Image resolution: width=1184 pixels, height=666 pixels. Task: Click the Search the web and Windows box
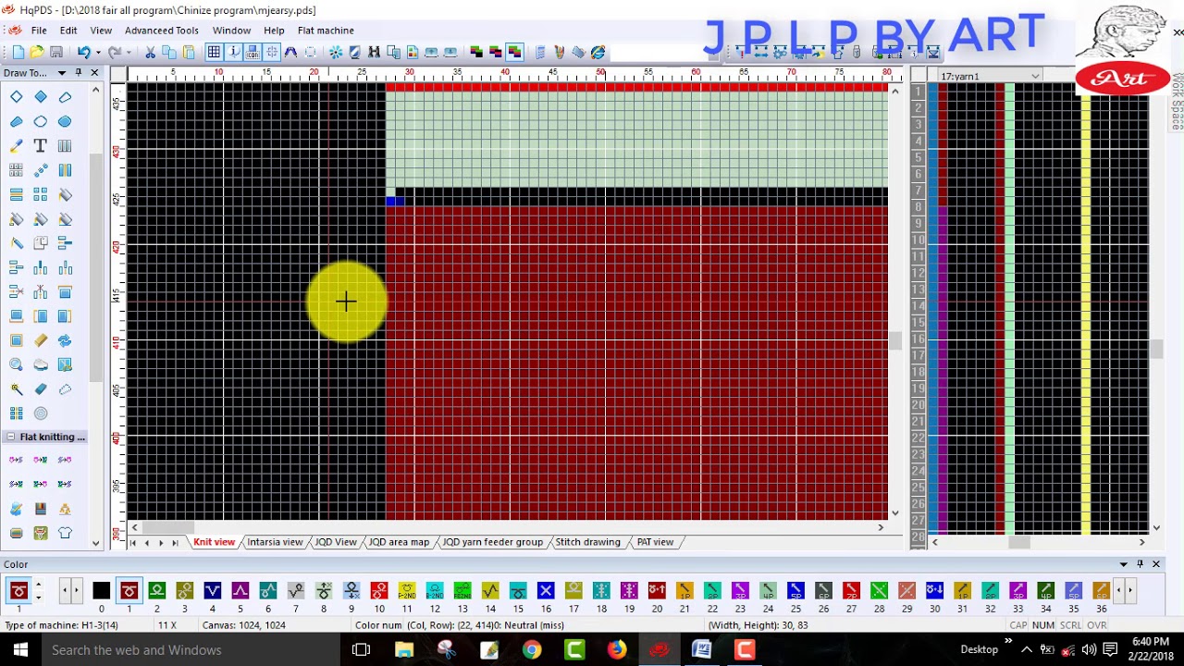(x=190, y=650)
